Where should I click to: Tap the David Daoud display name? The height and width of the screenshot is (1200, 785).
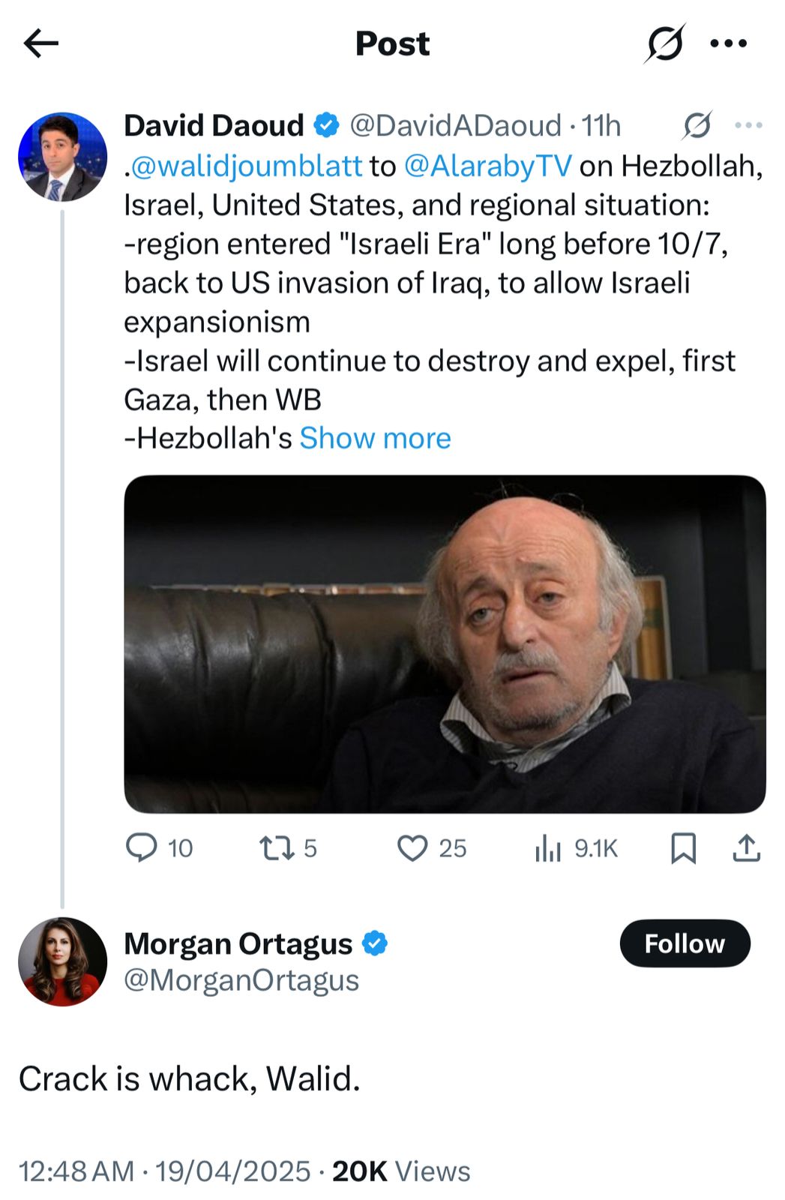(x=214, y=125)
